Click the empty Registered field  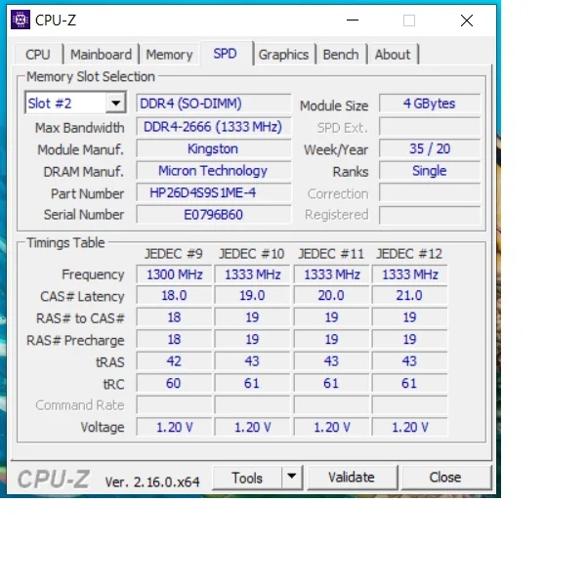(x=430, y=215)
